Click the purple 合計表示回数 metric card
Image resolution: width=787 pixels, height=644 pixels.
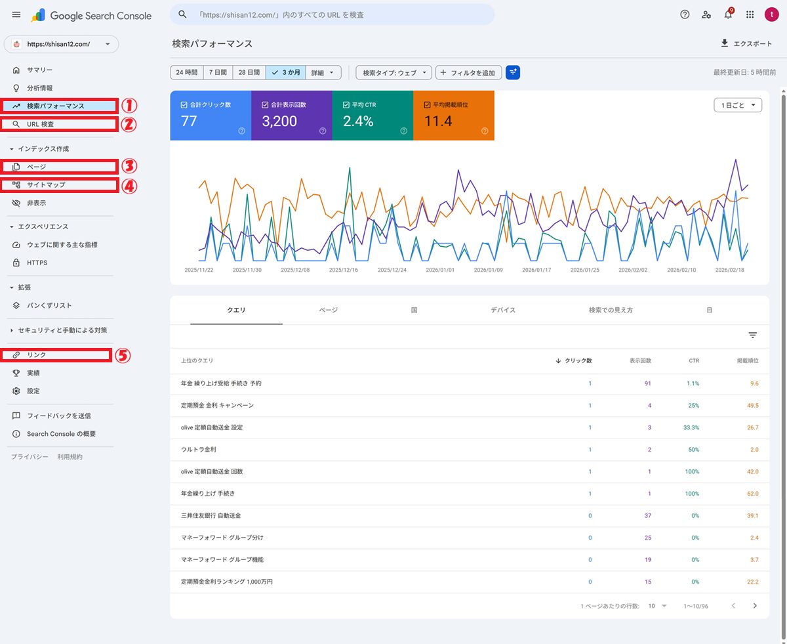coord(291,116)
